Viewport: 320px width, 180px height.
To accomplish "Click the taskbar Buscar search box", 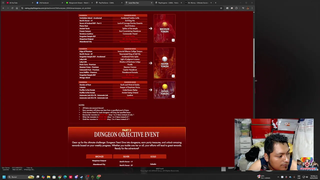I will click(21, 177).
